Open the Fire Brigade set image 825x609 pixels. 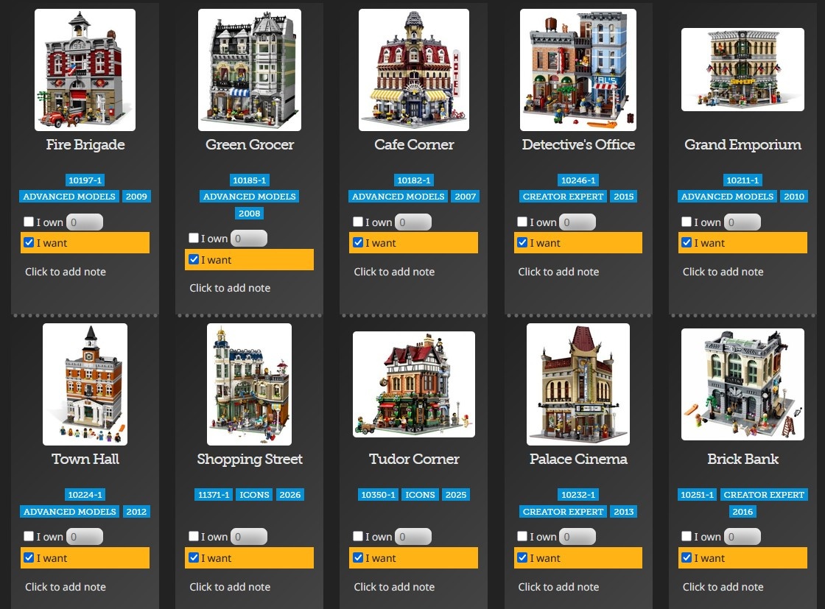click(x=85, y=69)
